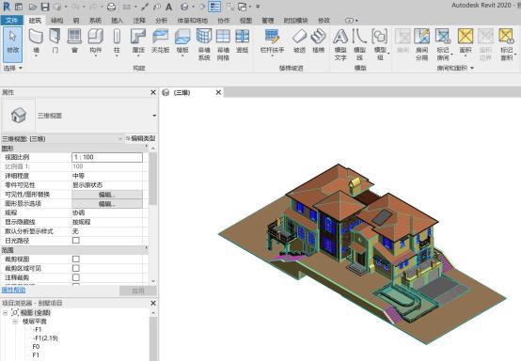The width and height of the screenshot is (521, 362).
Task: Click the View Scale (视图比例) 1:100 field
Action: point(107,157)
